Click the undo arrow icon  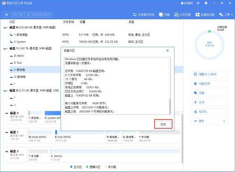coord(15,15)
